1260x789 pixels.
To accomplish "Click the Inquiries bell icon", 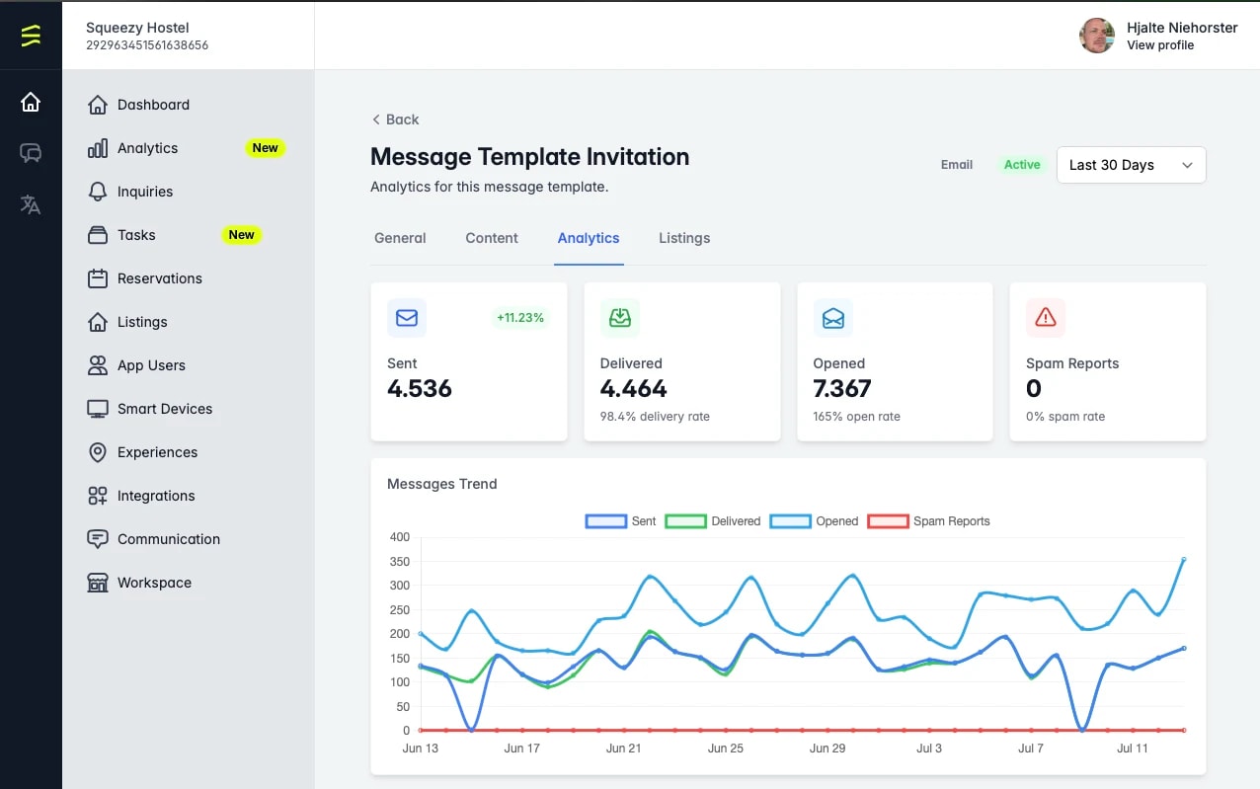I will click(97, 192).
